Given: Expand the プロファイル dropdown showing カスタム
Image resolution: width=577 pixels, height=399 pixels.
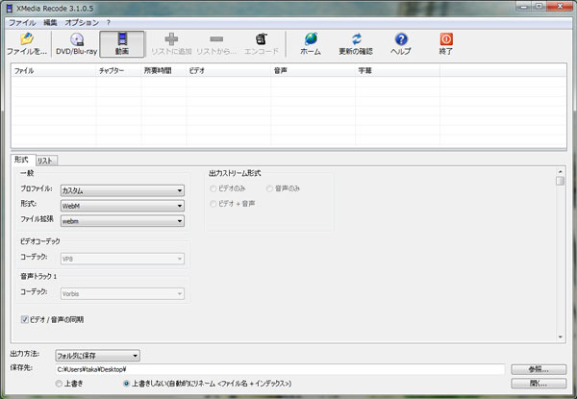Looking at the screenshot, I should 121,190.
